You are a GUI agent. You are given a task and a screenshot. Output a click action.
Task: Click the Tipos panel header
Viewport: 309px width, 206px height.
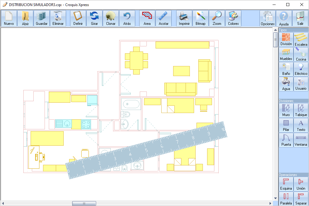tap(293, 30)
